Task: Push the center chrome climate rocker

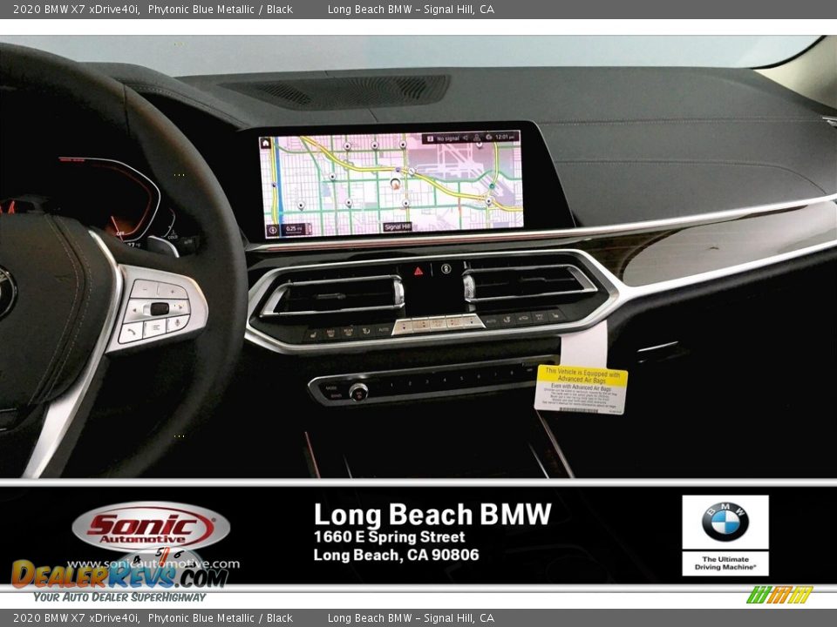Action: click(x=437, y=323)
